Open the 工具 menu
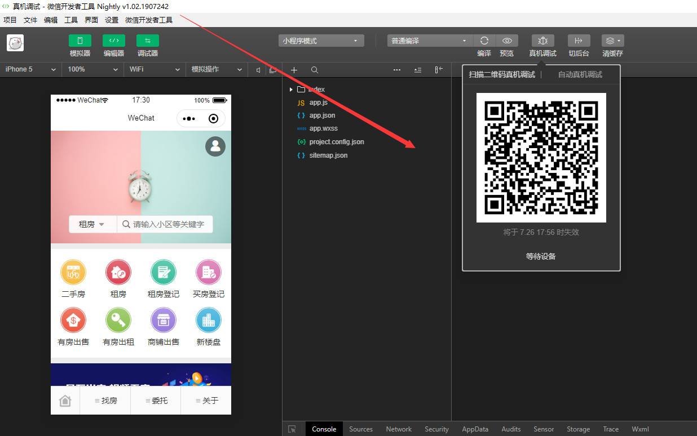The image size is (697, 436). pyautogui.click(x=71, y=20)
